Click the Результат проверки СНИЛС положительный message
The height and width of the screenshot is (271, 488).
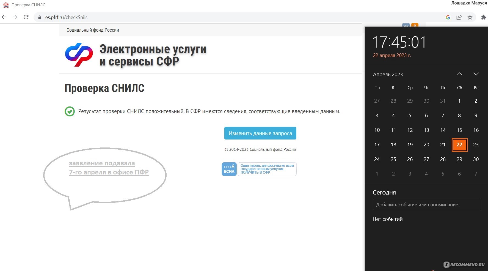pos(209,111)
